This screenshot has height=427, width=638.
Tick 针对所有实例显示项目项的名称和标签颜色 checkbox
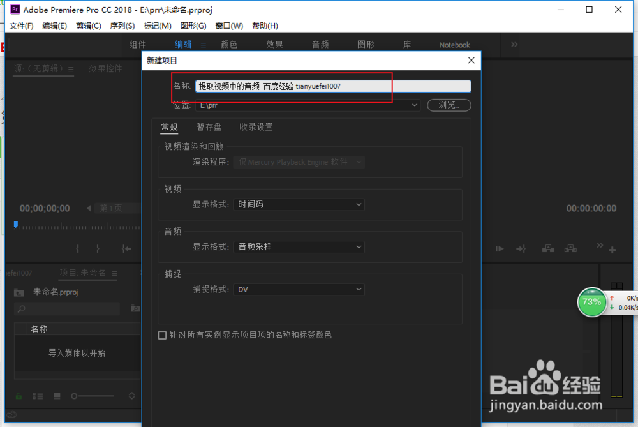[162, 334]
